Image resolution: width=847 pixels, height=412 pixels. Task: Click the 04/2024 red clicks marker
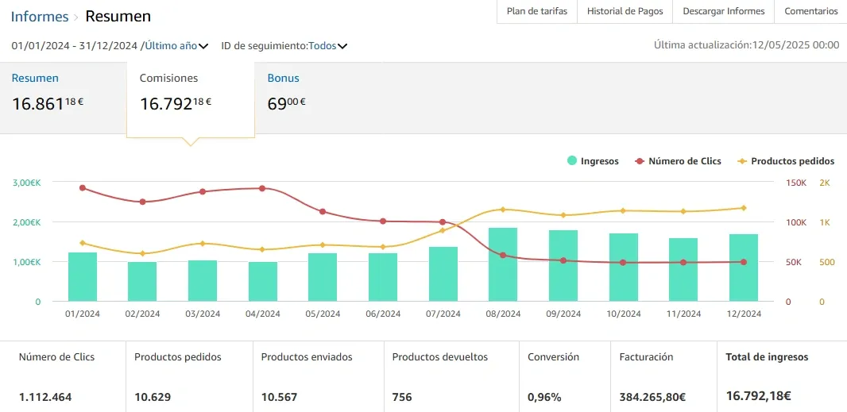pyautogui.click(x=262, y=188)
